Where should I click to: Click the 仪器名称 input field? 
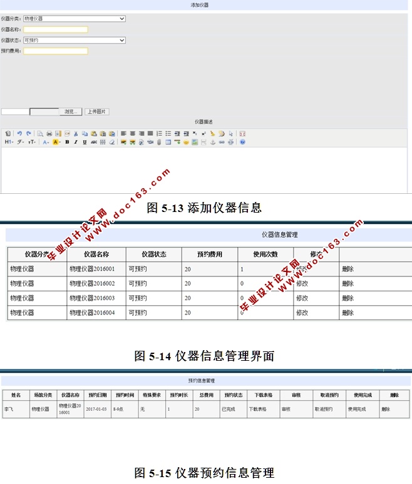coord(56,29)
